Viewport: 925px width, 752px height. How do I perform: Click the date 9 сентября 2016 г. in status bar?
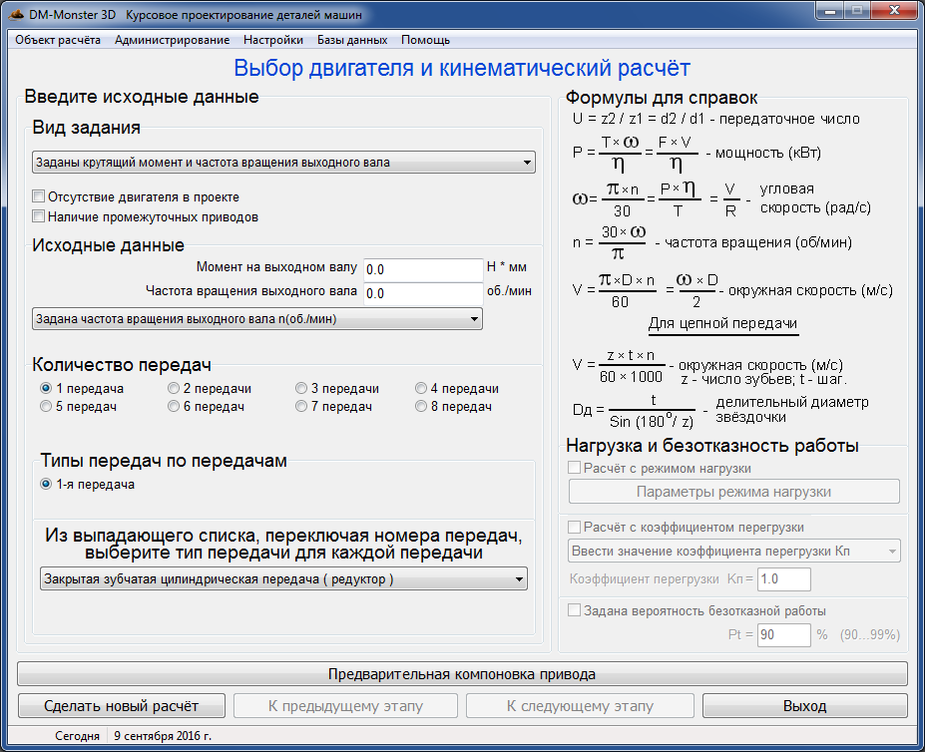coord(163,736)
